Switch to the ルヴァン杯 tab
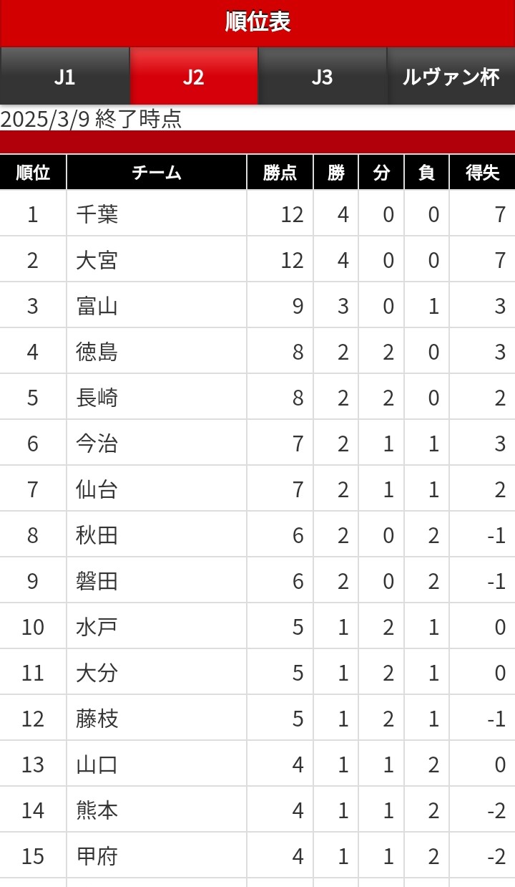The width and height of the screenshot is (515, 887). 451,77
